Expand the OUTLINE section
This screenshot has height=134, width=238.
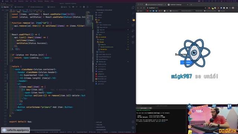(x=99, y=122)
